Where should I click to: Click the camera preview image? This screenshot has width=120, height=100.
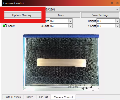pos(61,63)
